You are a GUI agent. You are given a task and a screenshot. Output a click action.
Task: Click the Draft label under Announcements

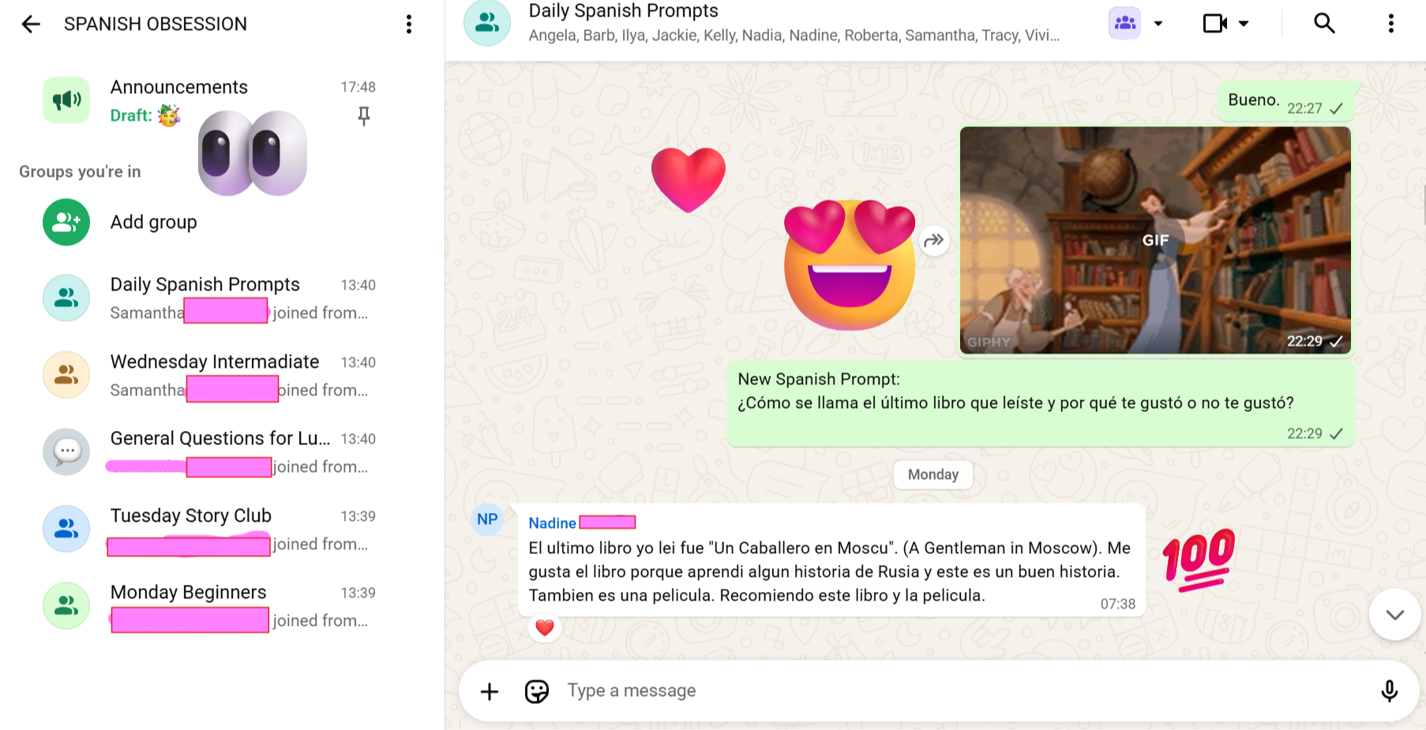click(131, 116)
